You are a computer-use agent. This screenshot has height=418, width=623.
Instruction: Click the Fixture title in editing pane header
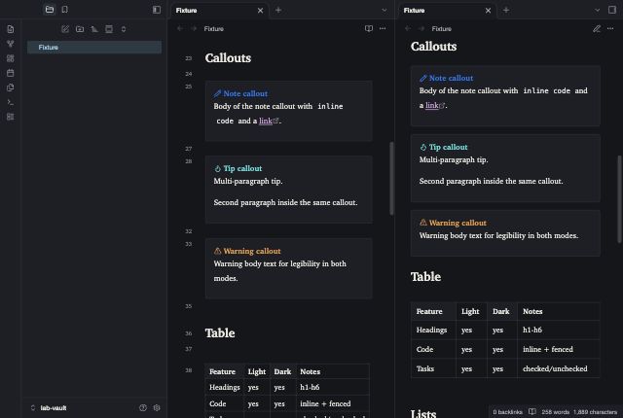(214, 28)
